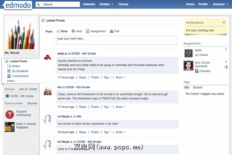Screen dimensions: 232x155
Task: Open the Calendar page
Action: click(89, 4)
